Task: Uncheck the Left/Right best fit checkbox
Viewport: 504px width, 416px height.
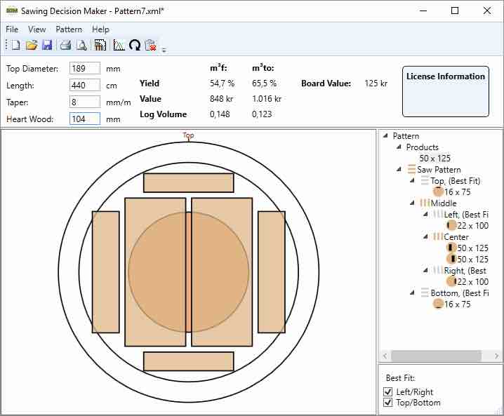Action: click(x=388, y=392)
